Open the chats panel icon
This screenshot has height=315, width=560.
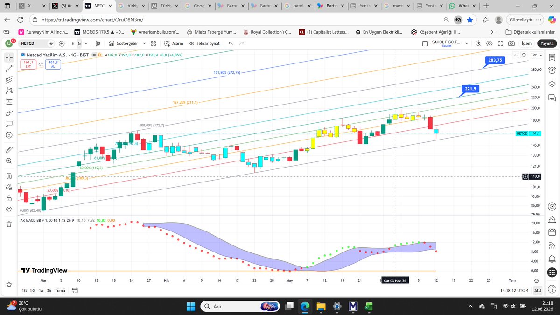(x=552, y=98)
